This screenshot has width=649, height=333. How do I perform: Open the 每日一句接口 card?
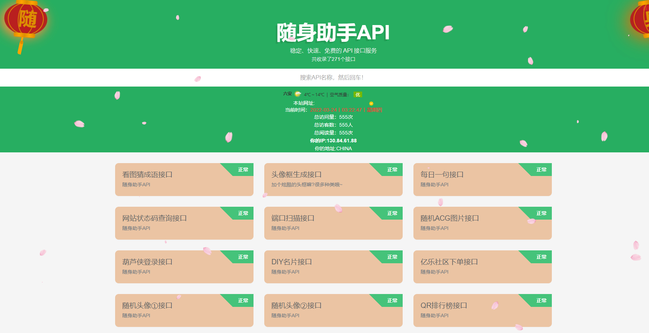(x=483, y=179)
